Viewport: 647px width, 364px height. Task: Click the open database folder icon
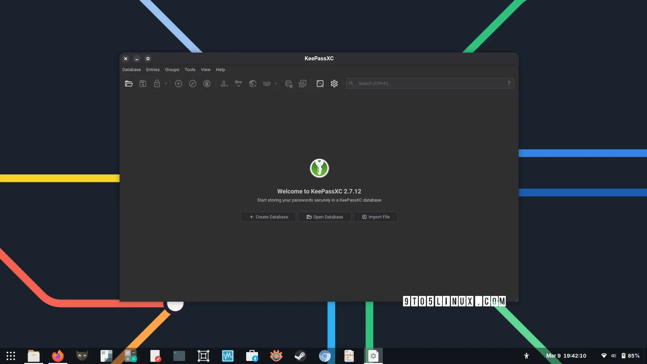pyautogui.click(x=129, y=84)
